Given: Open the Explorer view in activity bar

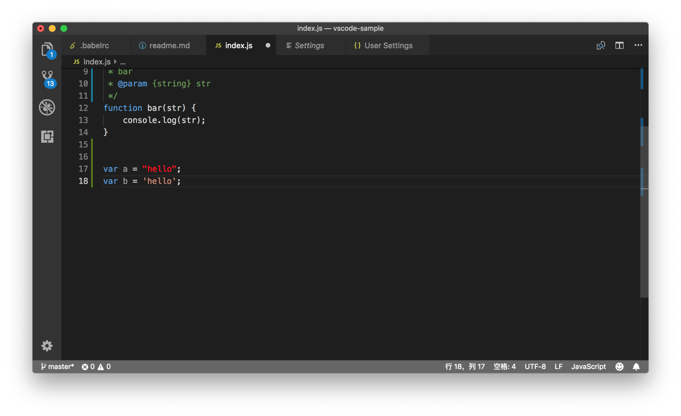Looking at the screenshot, I should point(47,49).
